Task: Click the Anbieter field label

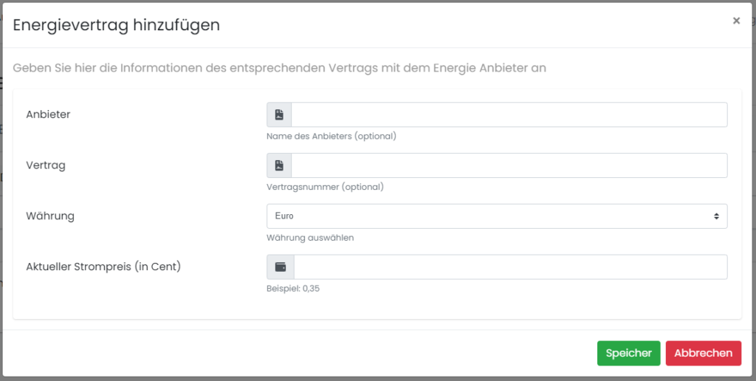Action: [48, 114]
